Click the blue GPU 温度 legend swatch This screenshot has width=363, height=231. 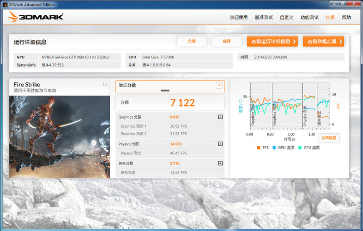(x=274, y=148)
